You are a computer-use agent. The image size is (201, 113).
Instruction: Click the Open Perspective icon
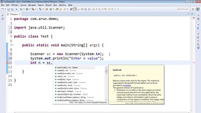pos(193,9)
